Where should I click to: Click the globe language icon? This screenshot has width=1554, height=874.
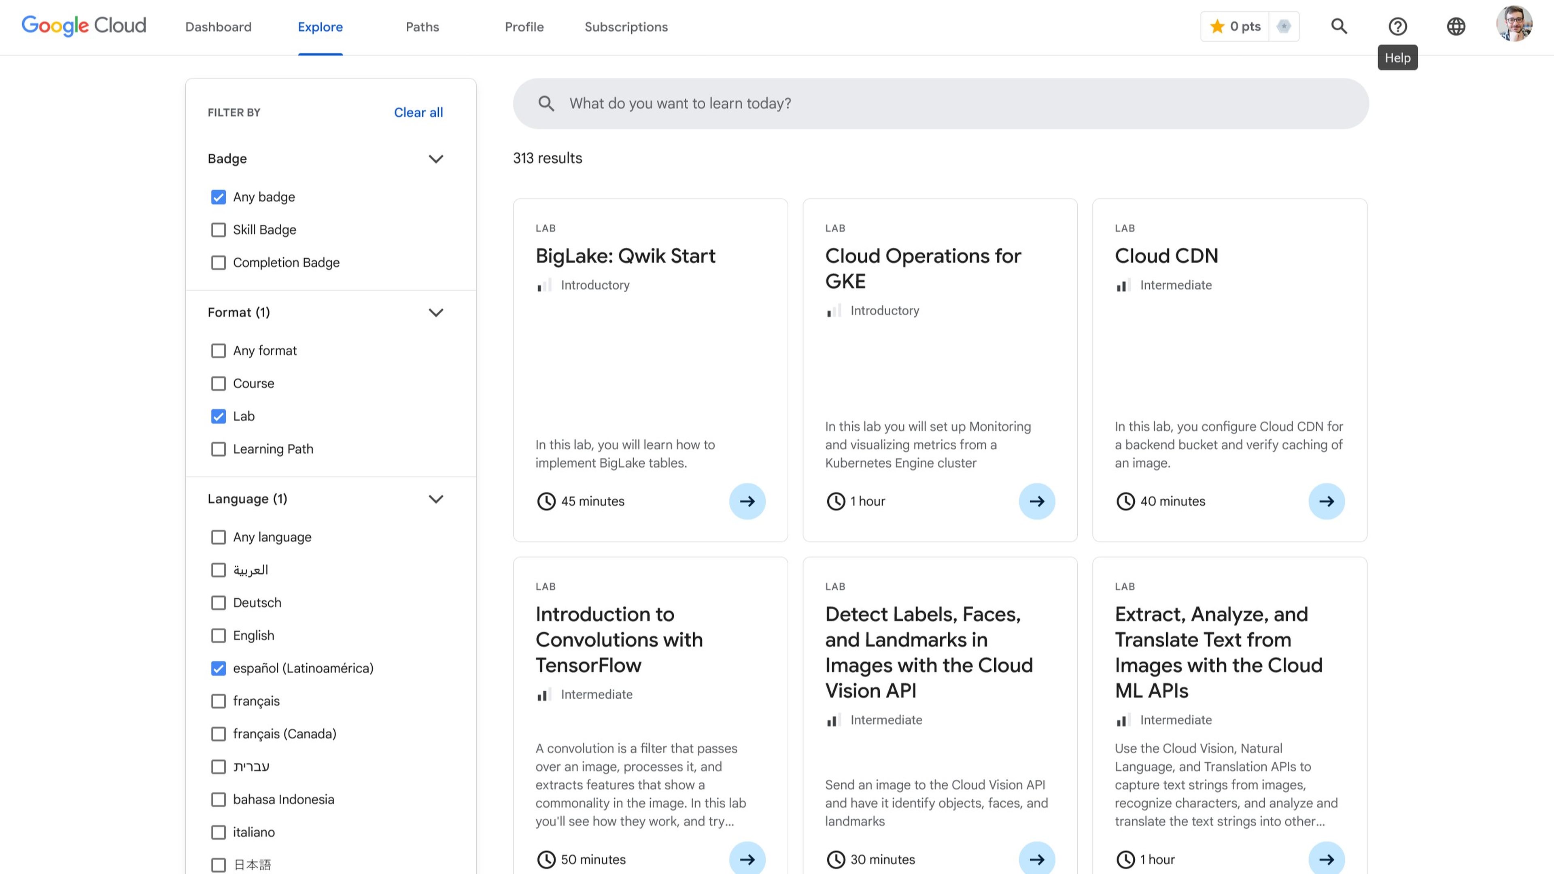coord(1456,27)
